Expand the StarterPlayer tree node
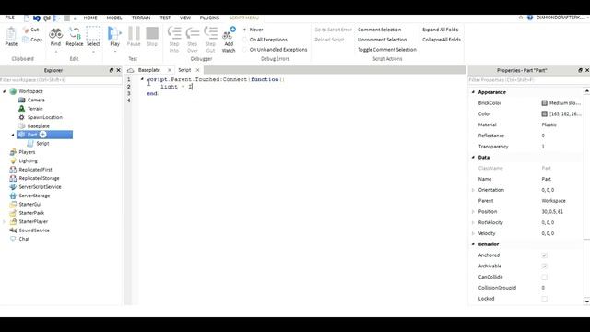Viewport: 590px width, 332px height. coord(5,221)
